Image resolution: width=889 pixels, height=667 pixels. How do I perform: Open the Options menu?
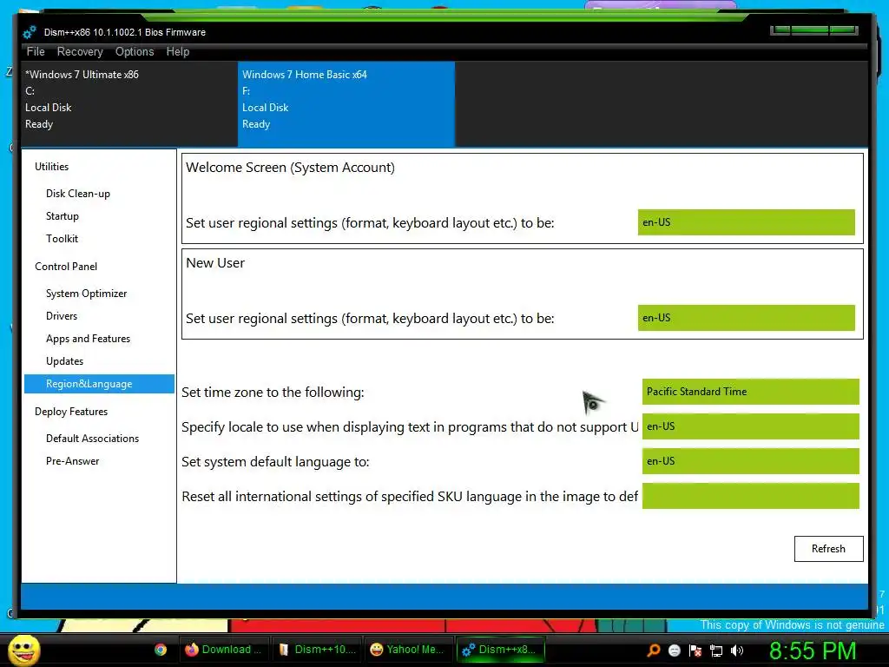pyautogui.click(x=135, y=51)
